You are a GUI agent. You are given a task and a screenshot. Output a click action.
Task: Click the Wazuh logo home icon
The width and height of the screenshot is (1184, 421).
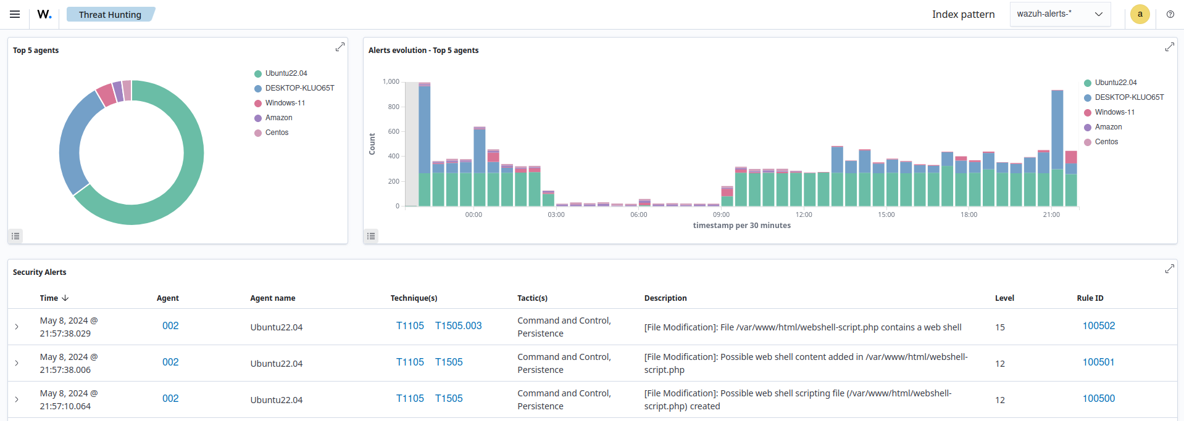(44, 14)
